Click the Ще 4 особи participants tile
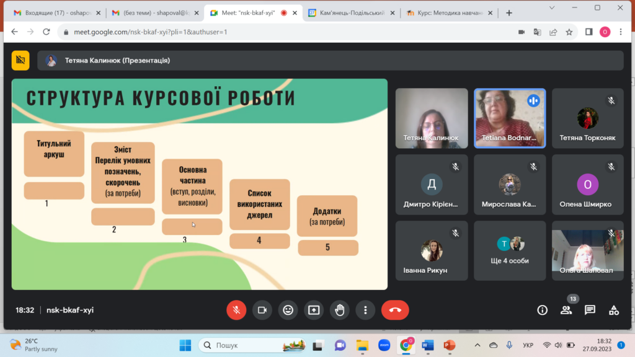 (510, 250)
